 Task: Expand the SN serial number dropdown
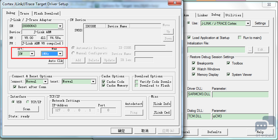pos(60,26)
